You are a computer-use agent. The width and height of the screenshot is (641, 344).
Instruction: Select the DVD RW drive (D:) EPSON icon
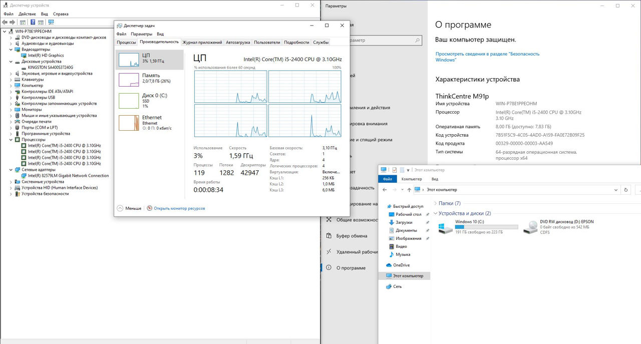click(530, 228)
